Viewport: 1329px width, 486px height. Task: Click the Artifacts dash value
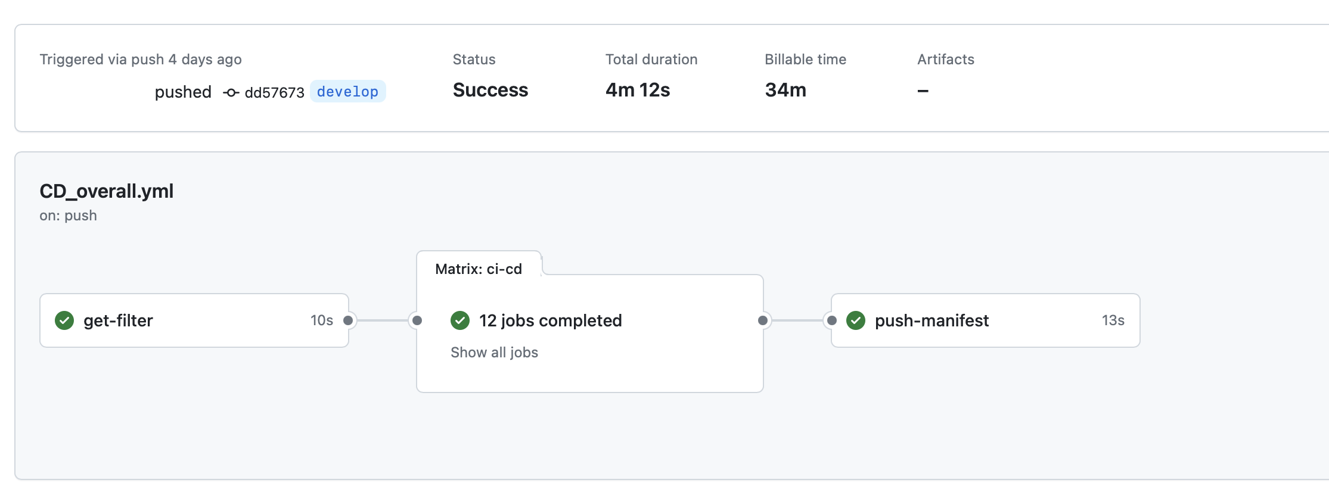(x=923, y=91)
